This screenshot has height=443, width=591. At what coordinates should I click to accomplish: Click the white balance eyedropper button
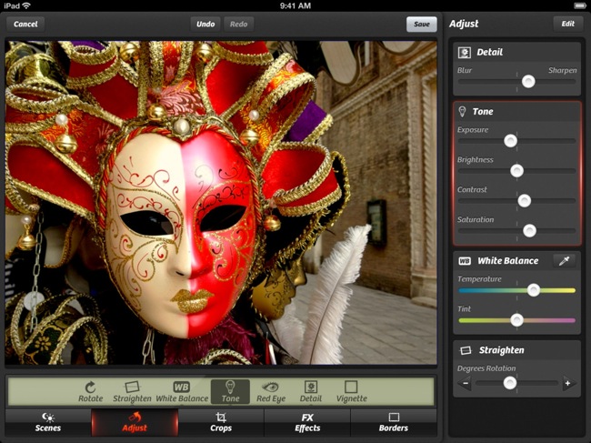pos(564,261)
